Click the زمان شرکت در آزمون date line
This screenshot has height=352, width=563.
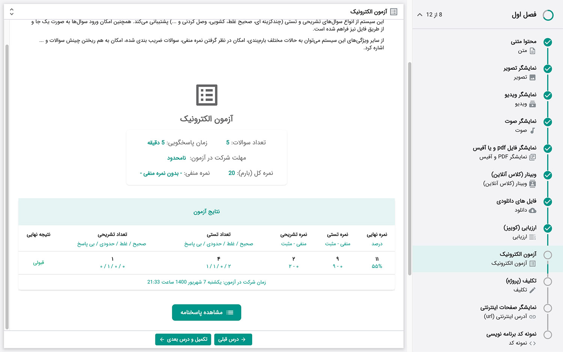point(206,282)
